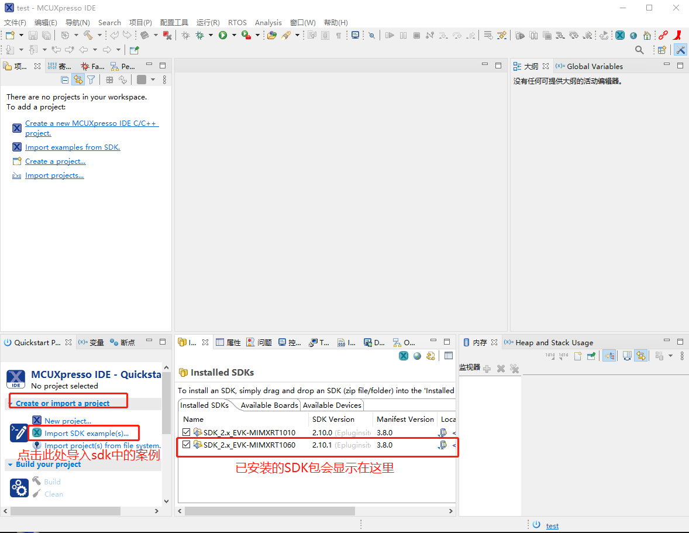Click the Add monitor plus icon
689x533 pixels.
tap(487, 369)
